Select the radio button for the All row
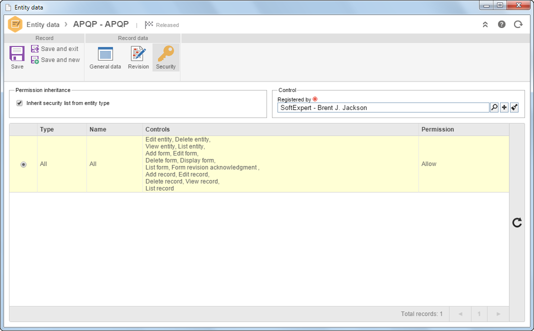This screenshot has height=331, width=534. (x=23, y=164)
